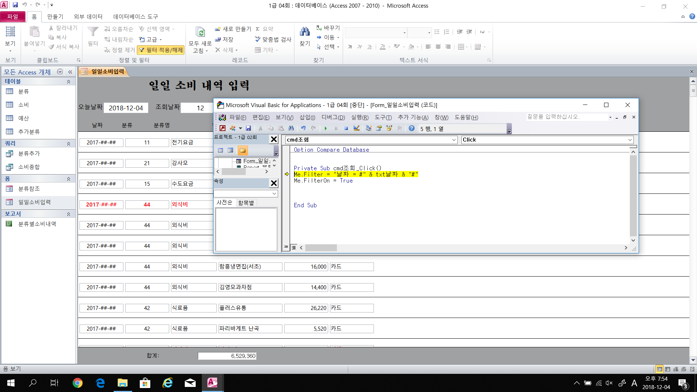Click the VBA Save disk icon
Screen dimensions: 697x392
(x=248, y=128)
